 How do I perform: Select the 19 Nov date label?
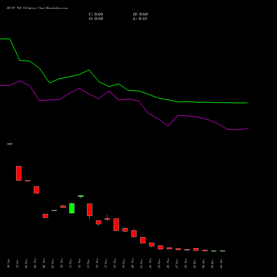point(124,264)
